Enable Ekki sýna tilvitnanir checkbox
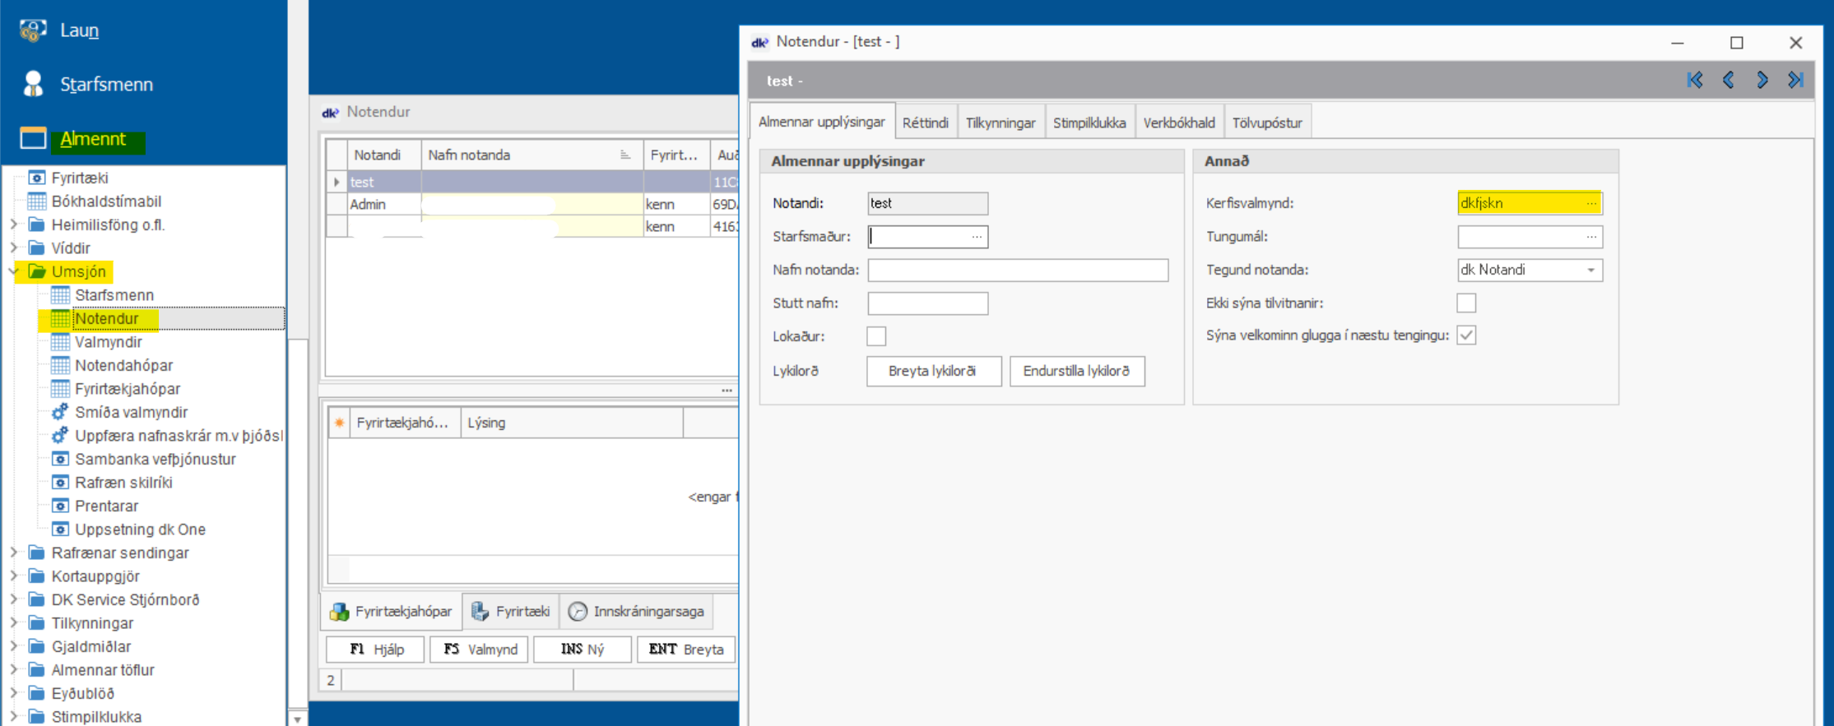Viewport: 1834px width, 726px height. pos(1466,303)
